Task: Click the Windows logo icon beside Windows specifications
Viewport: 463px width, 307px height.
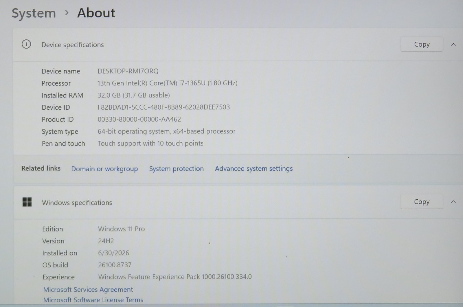Action: (x=27, y=202)
